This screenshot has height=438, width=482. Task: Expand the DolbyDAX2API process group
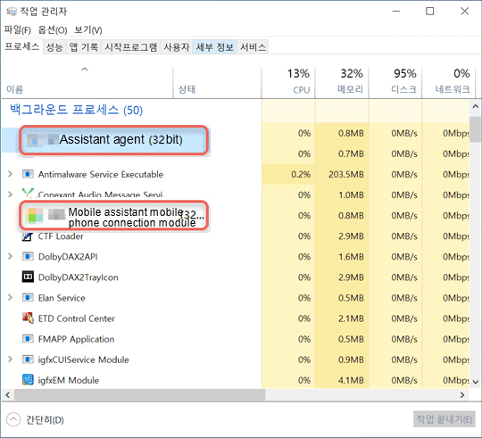click(x=10, y=257)
